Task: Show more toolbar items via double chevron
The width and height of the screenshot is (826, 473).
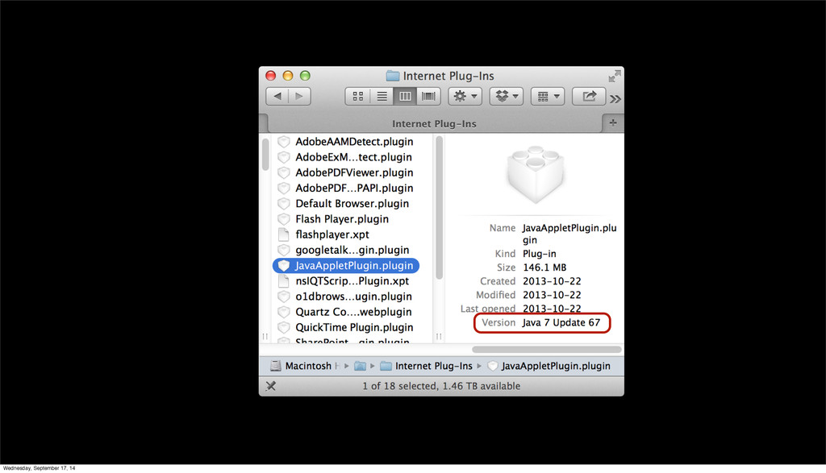Action: tap(615, 99)
